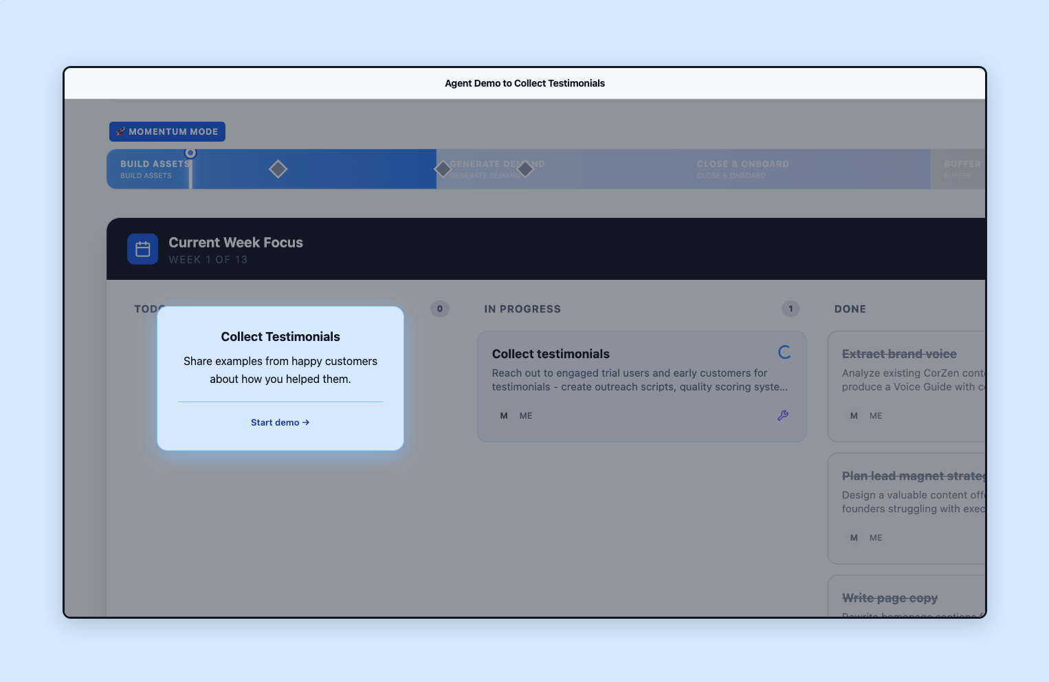Select the diamond milestone at Generate Demand start

click(443, 169)
